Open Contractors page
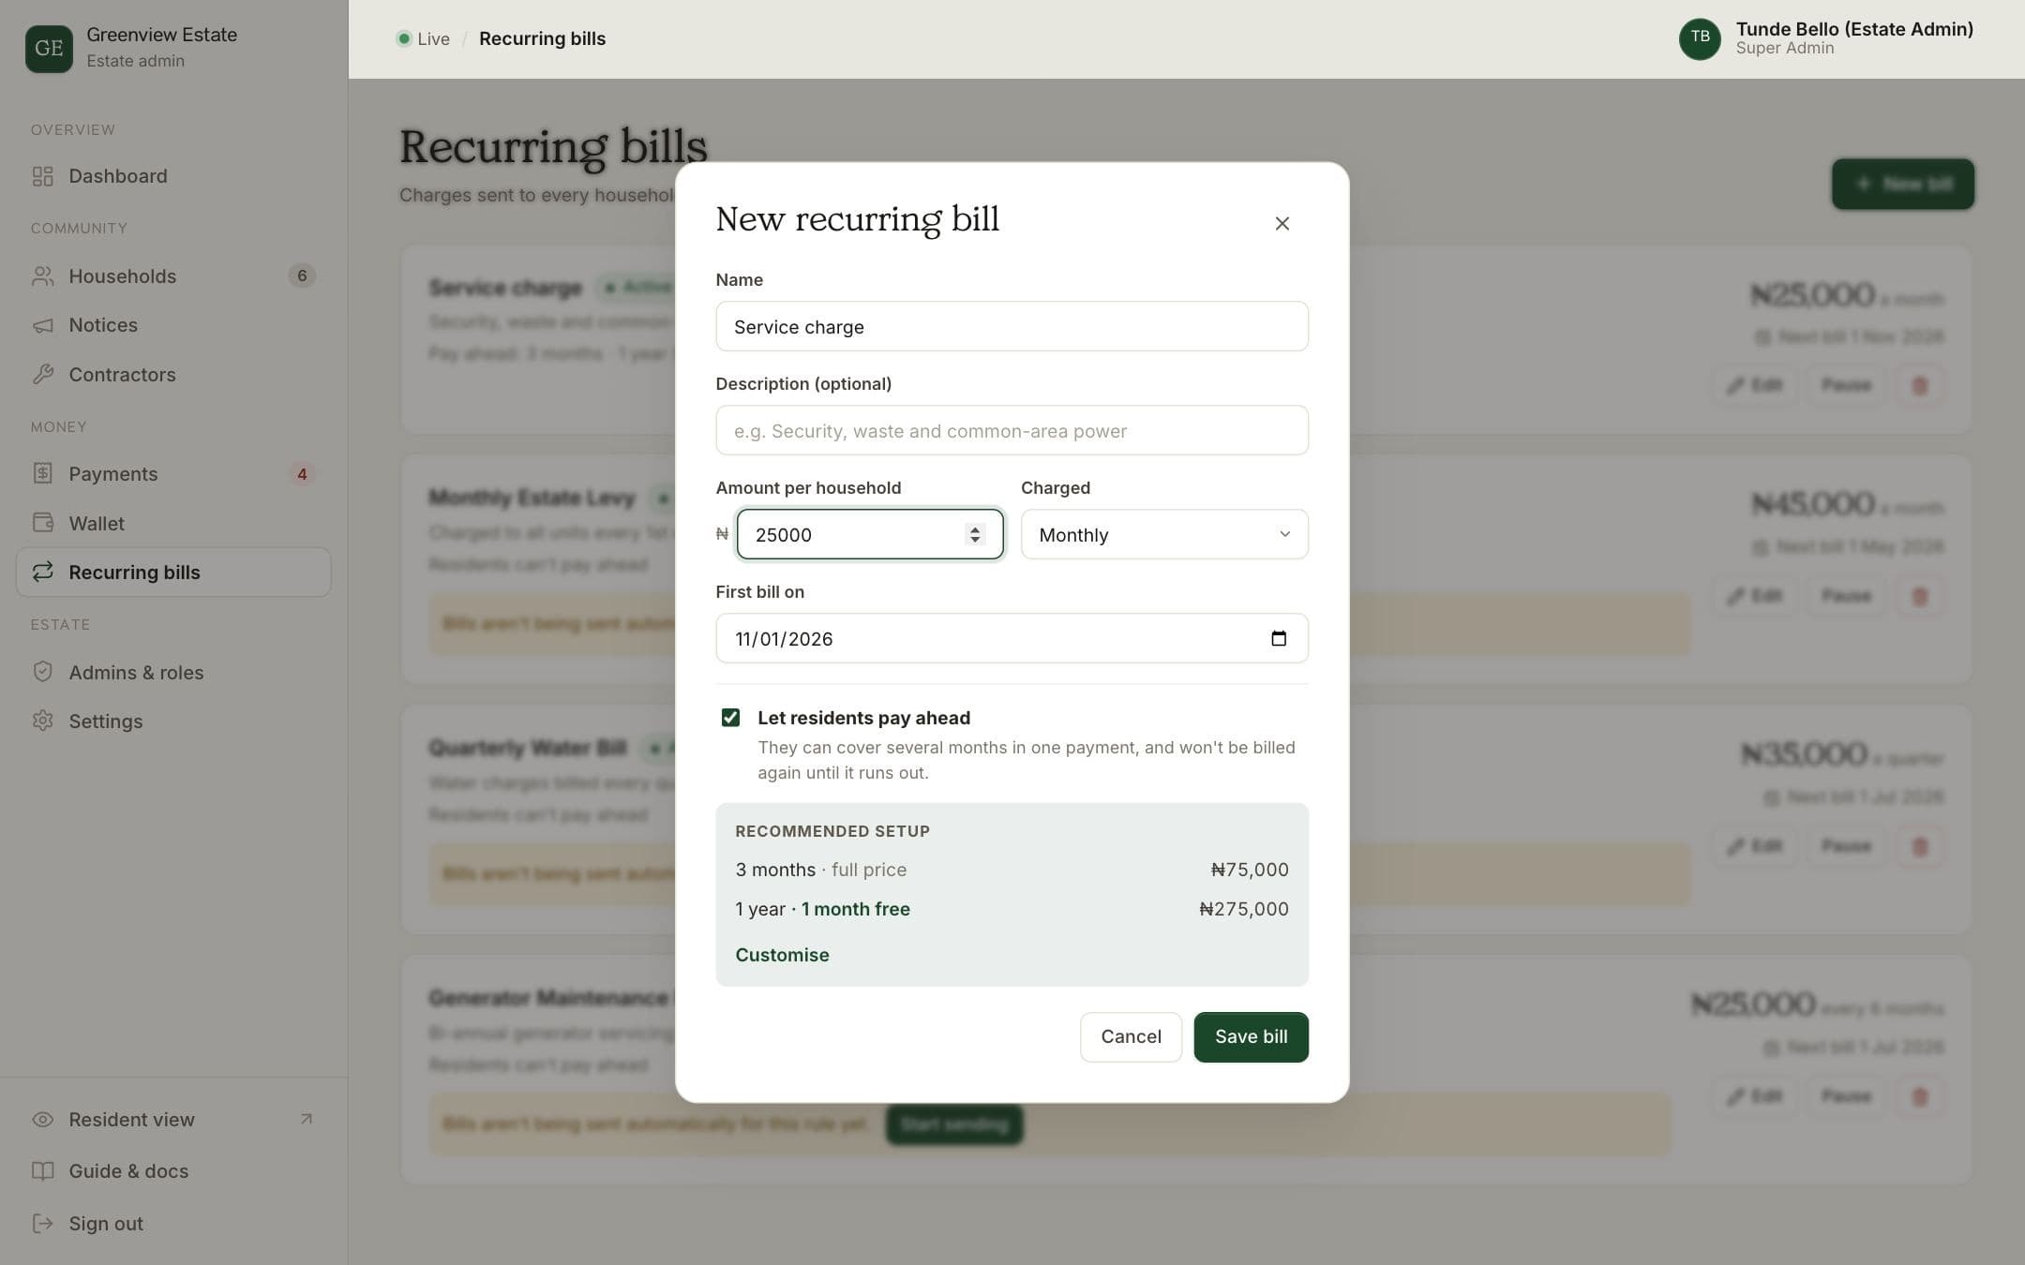The height and width of the screenshot is (1265, 2025). coord(173,375)
